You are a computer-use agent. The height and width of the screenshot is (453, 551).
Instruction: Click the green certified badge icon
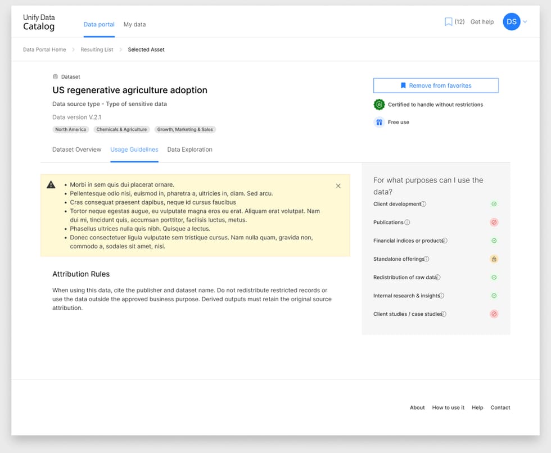tap(379, 105)
